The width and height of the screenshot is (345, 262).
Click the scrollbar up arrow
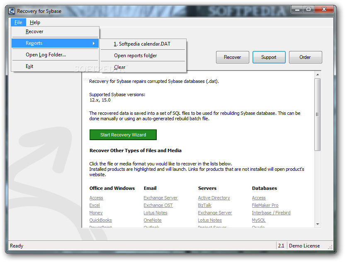point(318,75)
